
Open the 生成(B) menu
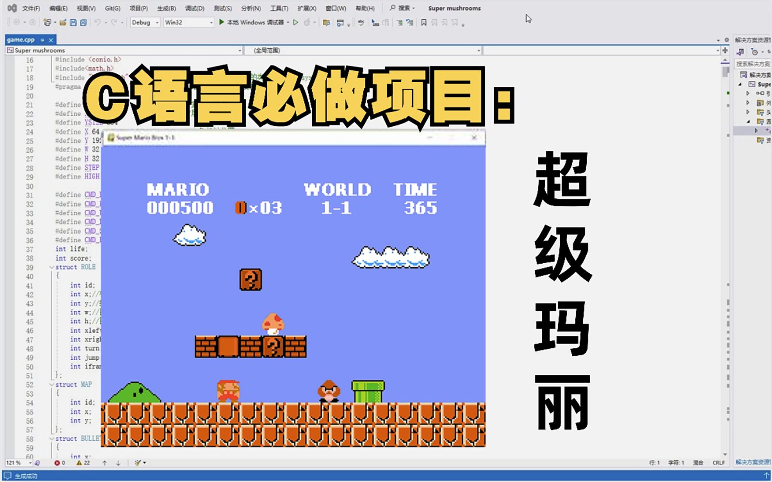click(x=166, y=8)
